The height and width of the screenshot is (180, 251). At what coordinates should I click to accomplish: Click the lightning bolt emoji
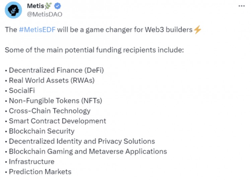click(x=197, y=30)
